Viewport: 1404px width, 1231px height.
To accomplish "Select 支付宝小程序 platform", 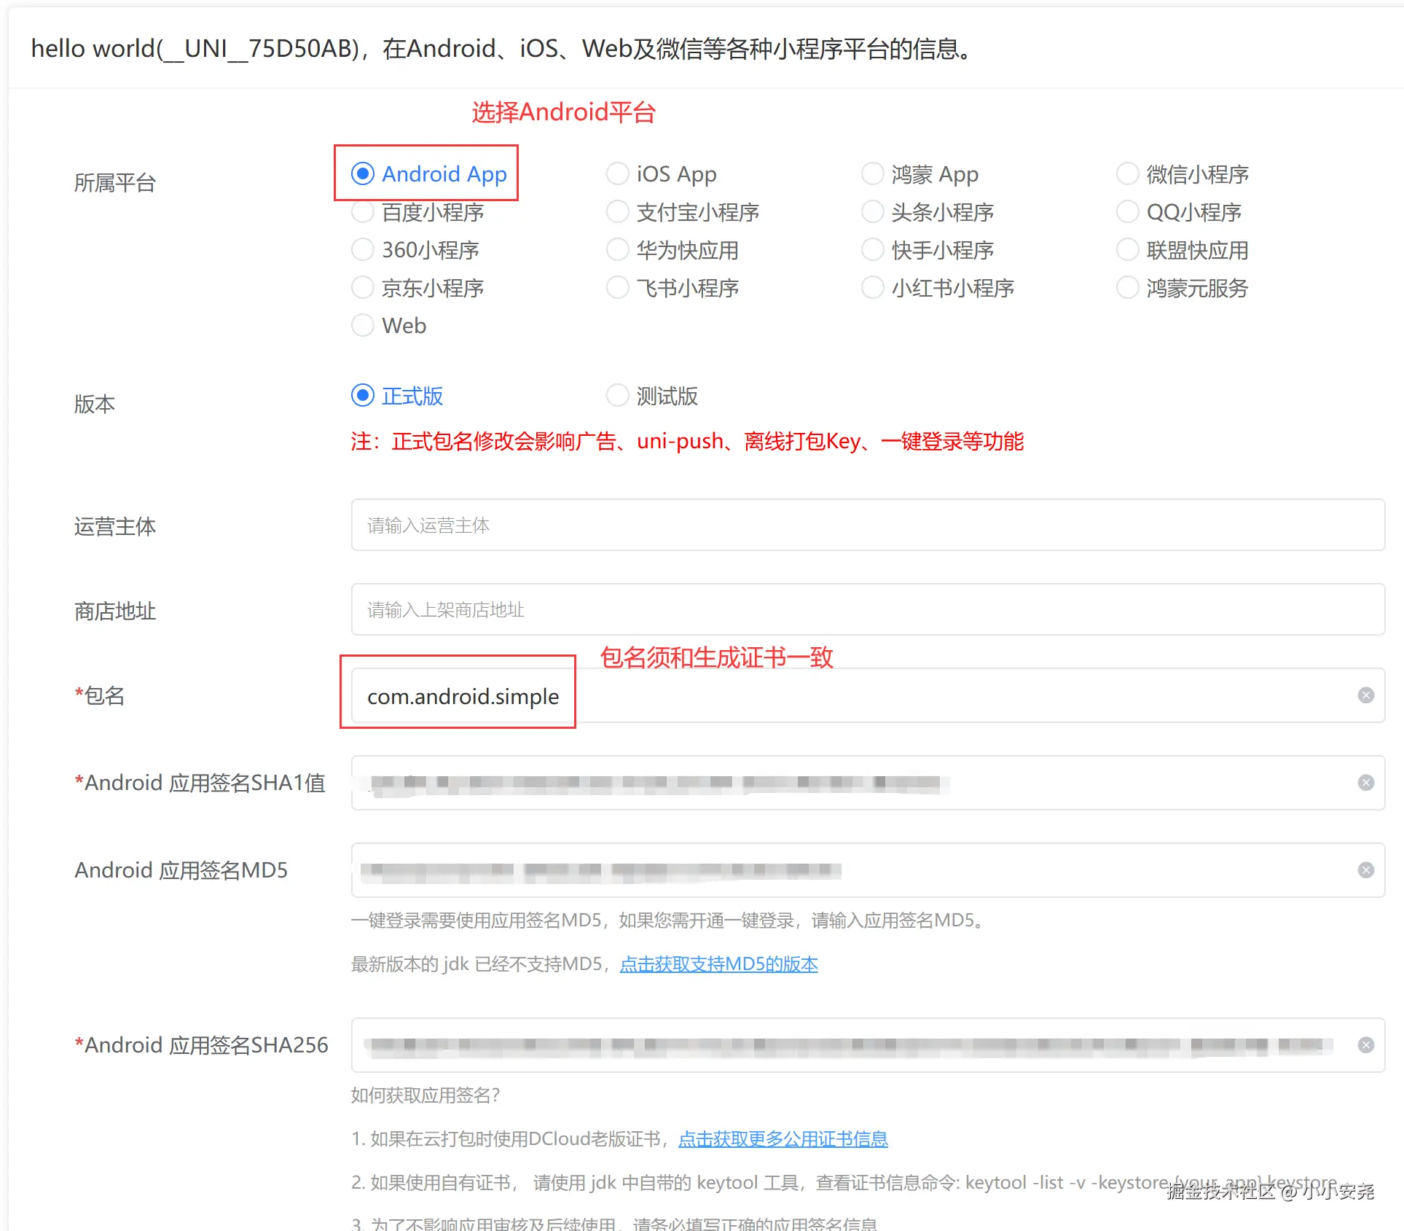I will click(618, 212).
